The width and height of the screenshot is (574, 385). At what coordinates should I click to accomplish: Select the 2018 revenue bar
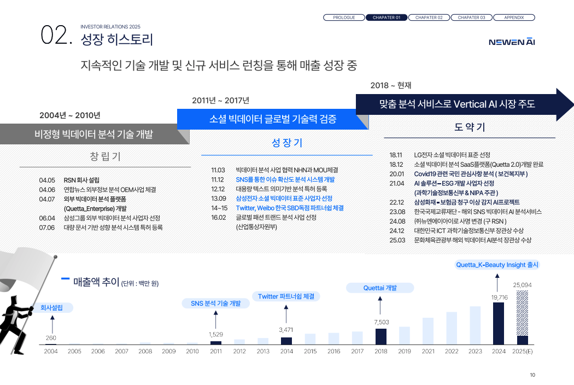point(380,337)
